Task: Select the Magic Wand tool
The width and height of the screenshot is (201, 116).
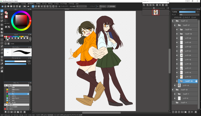Action: tap(2, 46)
